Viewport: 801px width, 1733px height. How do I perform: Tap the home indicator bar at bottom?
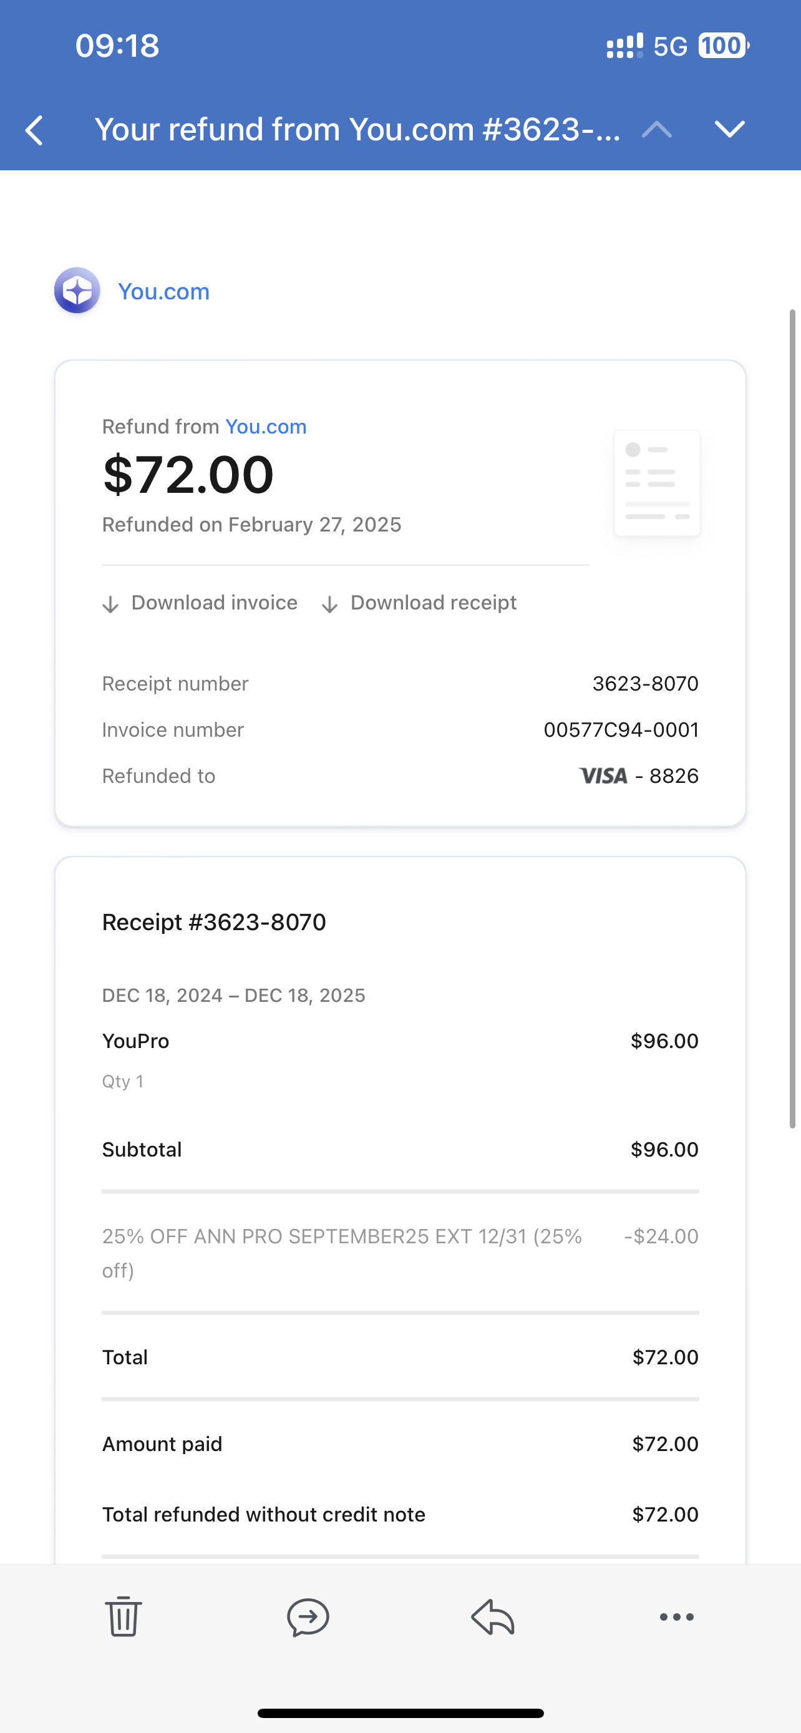pyautogui.click(x=400, y=1713)
